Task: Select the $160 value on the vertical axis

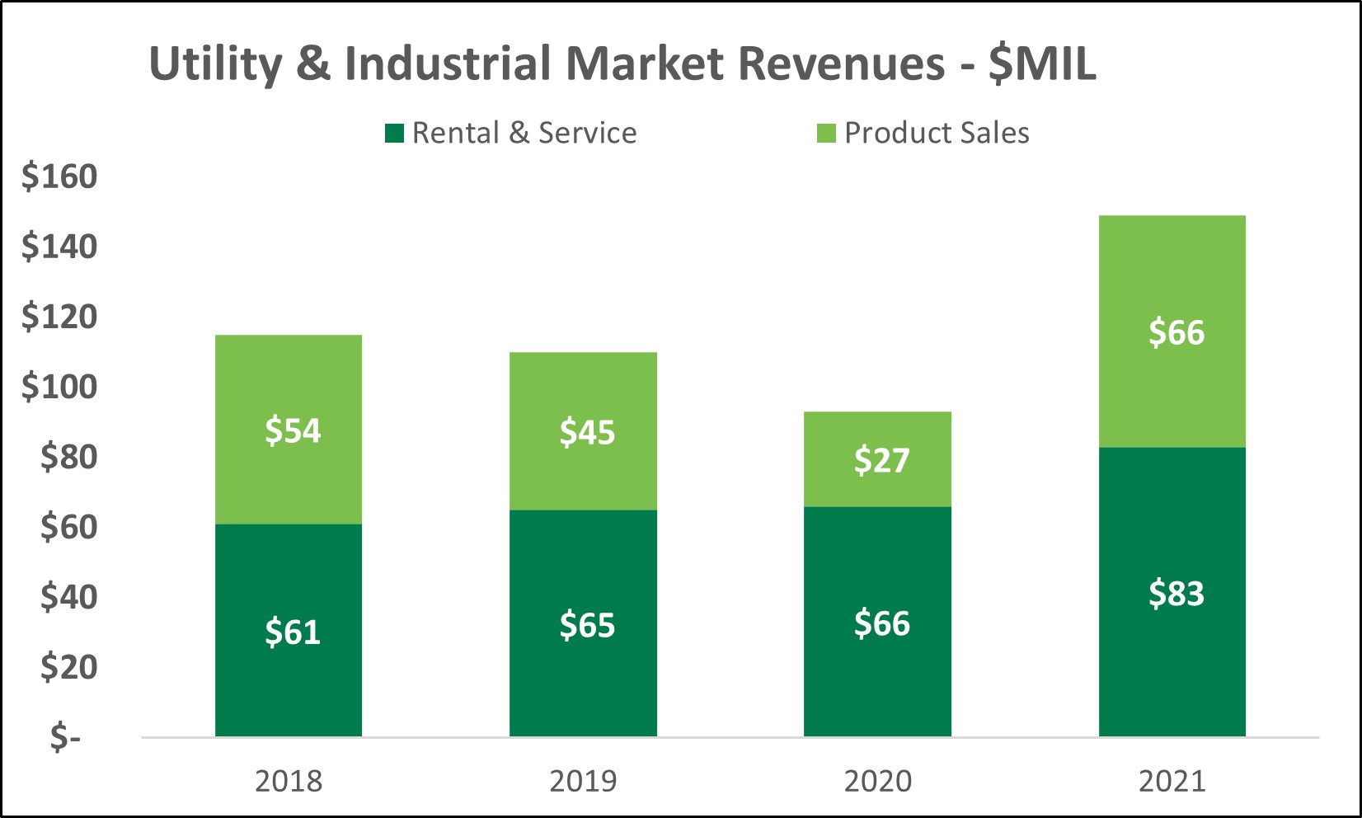Action: click(x=59, y=176)
